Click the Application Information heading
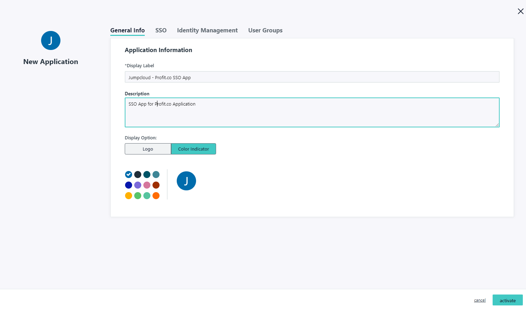This screenshot has width=526, height=310. [158, 50]
